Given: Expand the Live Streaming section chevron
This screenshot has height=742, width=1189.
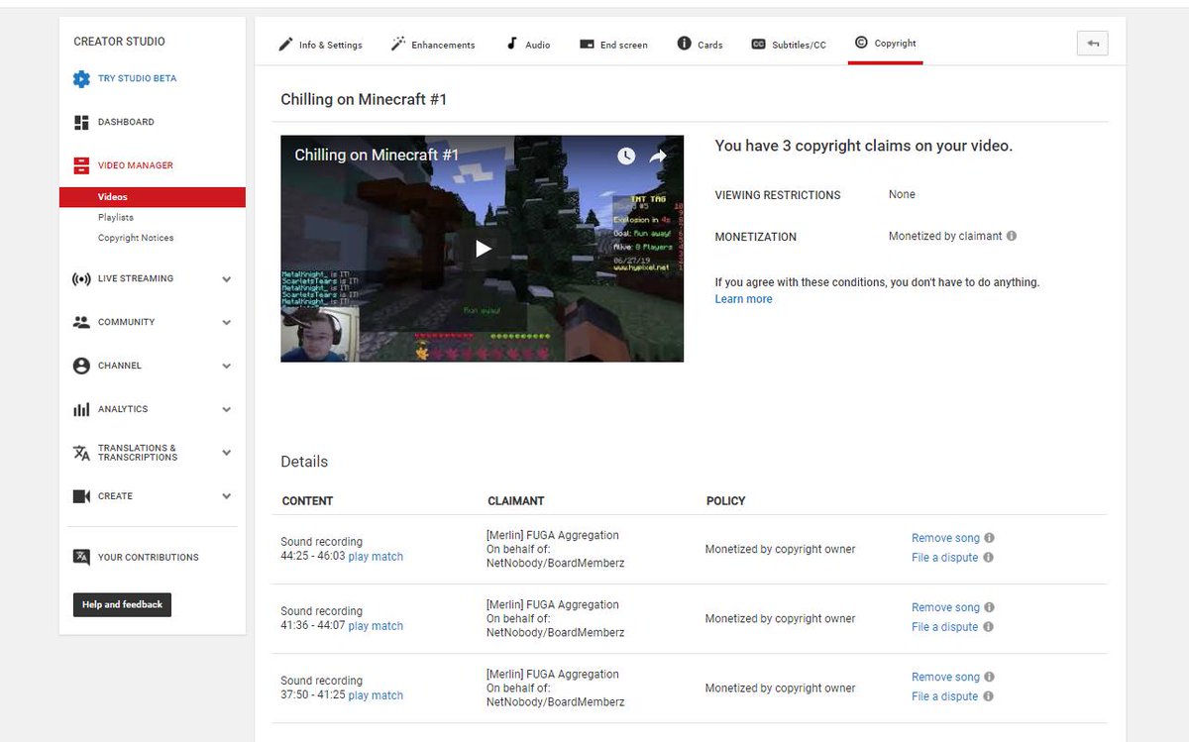Looking at the screenshot, I should [x=227, y=279].
